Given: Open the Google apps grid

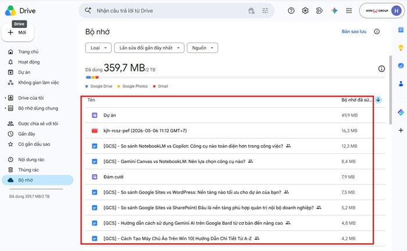Looking at the screenshot, I should [349, 10].
